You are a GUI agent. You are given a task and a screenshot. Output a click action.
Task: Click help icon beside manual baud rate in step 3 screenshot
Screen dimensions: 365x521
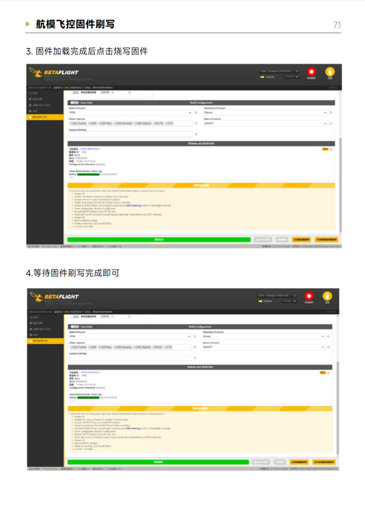click(129, 92)
